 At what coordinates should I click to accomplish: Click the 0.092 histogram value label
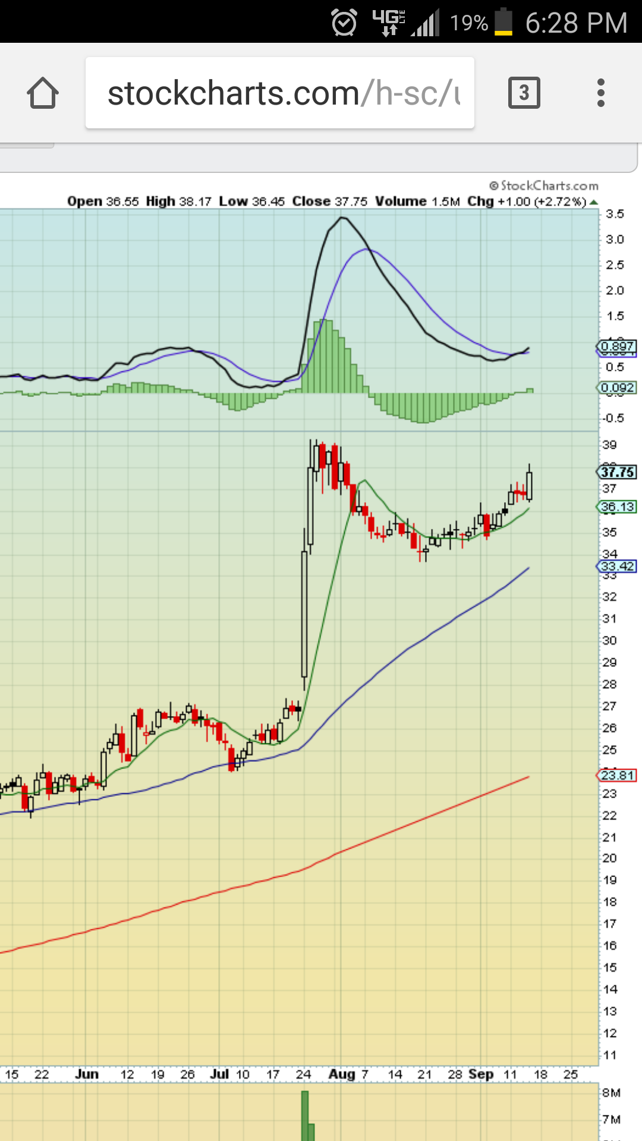(x=617, y=388)
